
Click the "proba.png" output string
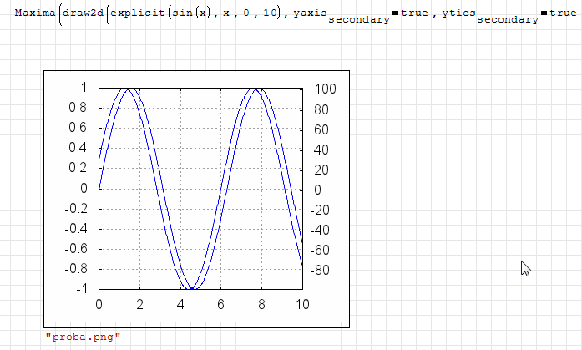coord(84,336)
